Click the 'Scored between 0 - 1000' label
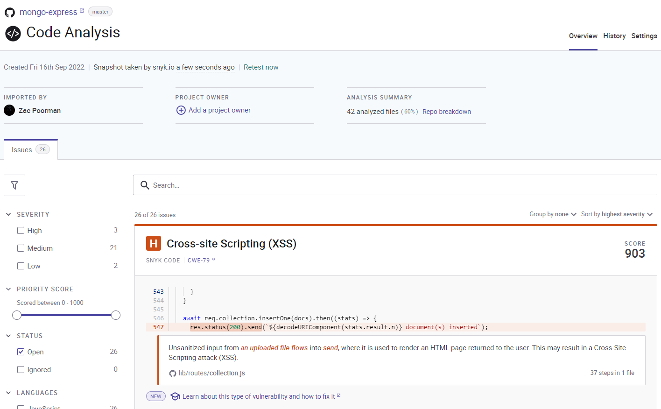The image size is (661, 409). pos(50,303)
